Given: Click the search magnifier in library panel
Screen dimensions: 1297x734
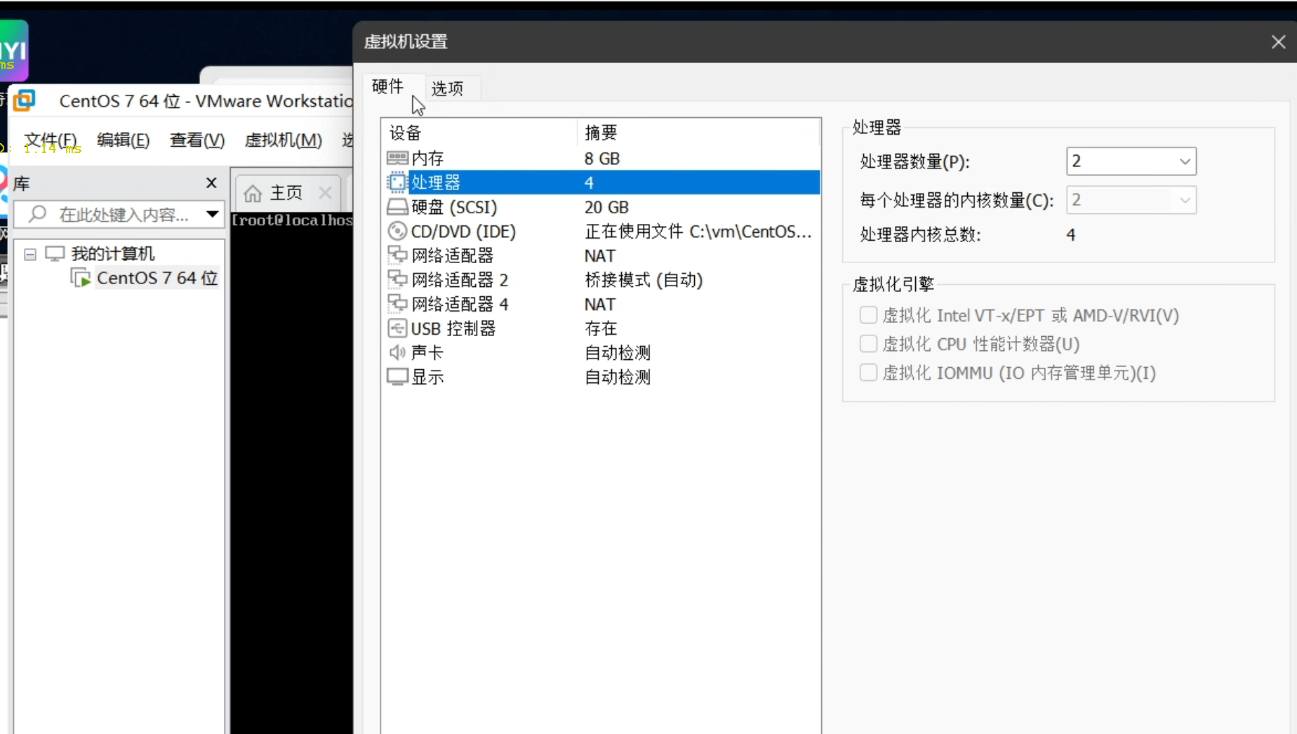Looking at the screenshot, I should point(37,214).
